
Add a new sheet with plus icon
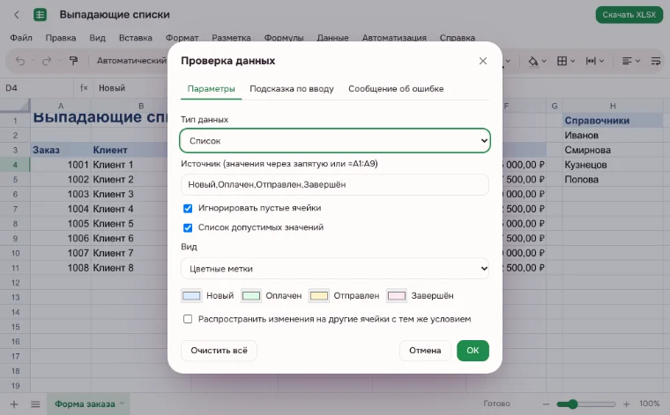[14, 404]
